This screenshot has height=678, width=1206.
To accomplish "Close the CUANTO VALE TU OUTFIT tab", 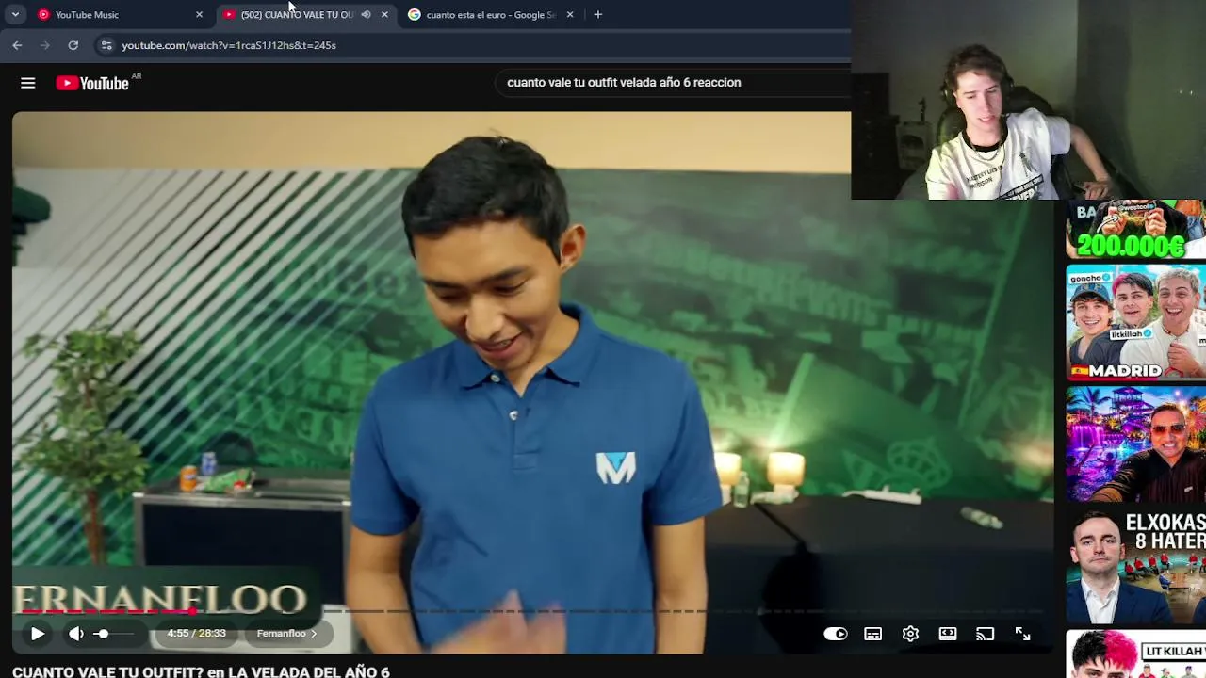I will [x=384, y=15].
